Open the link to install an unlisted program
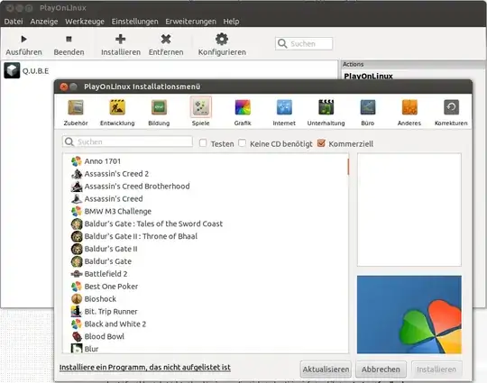 point(144,368)
